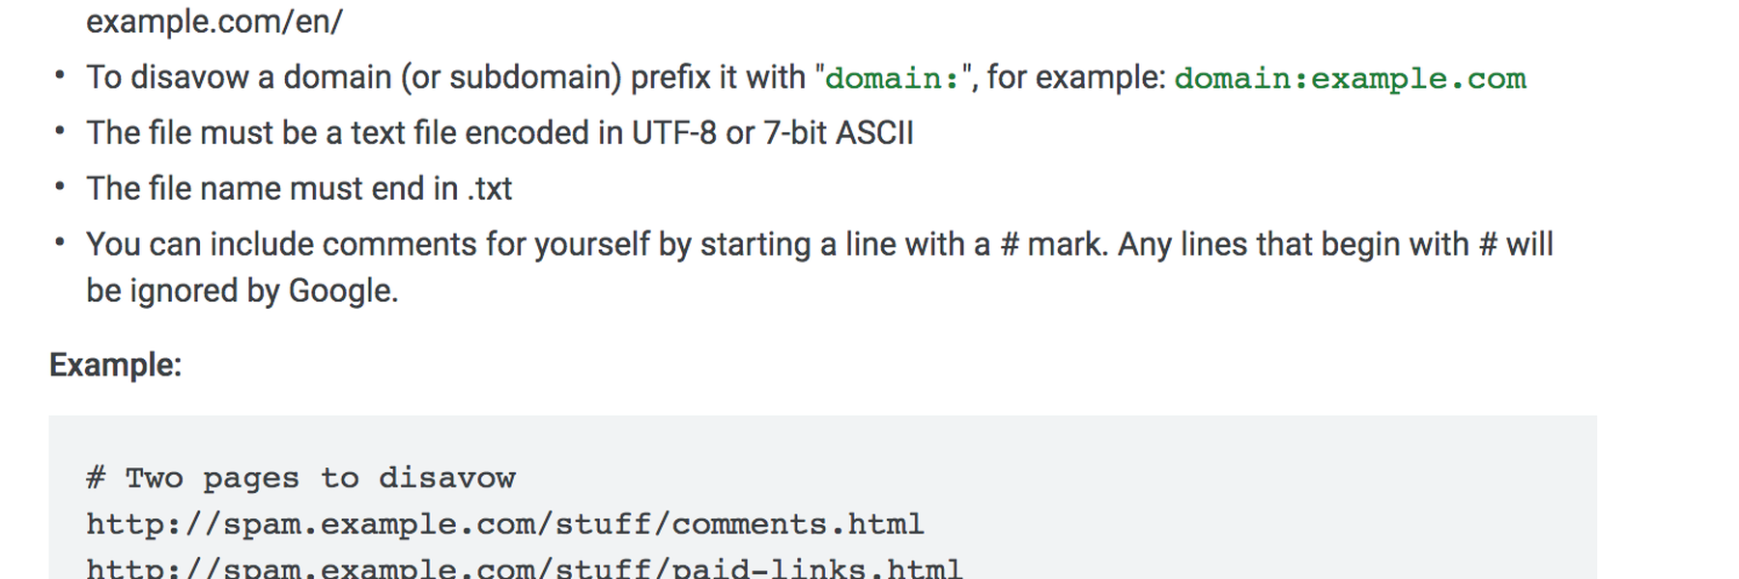Screen dimensions: 1739x579
Task: Click the ".txt" extension text
Action: pos(490,188)
